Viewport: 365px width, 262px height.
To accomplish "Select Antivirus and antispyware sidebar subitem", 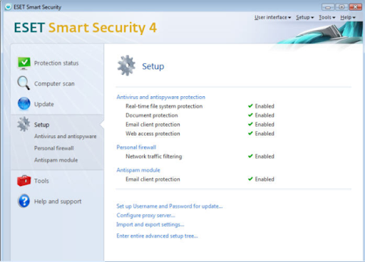I will [x=66, y=136].
